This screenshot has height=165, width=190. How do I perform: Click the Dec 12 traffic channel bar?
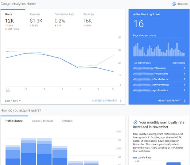[x=28, y=151]
